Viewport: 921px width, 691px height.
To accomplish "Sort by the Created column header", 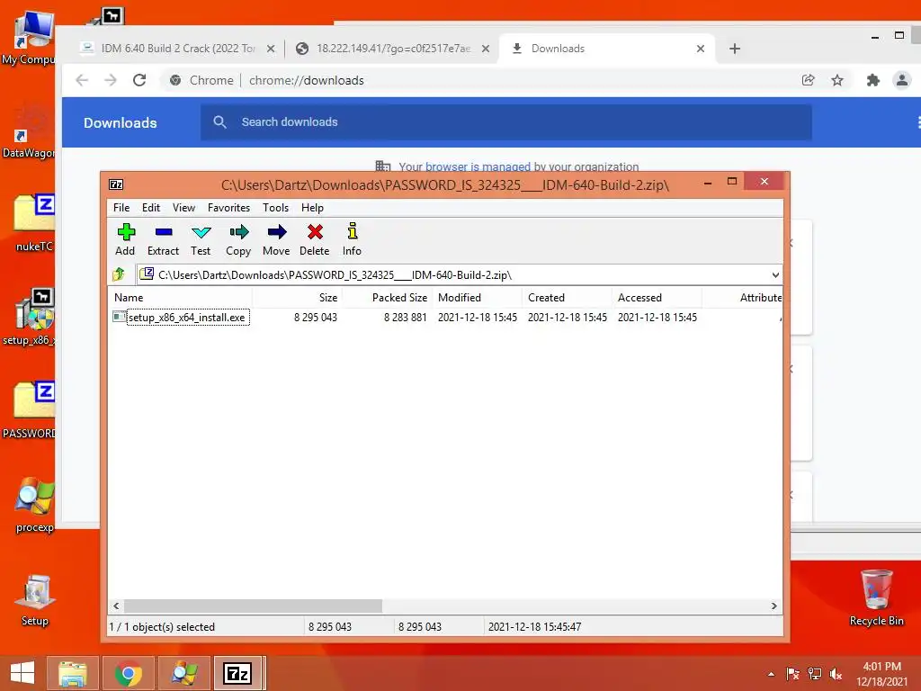I will pyautogui.click(x=567, y=297).
